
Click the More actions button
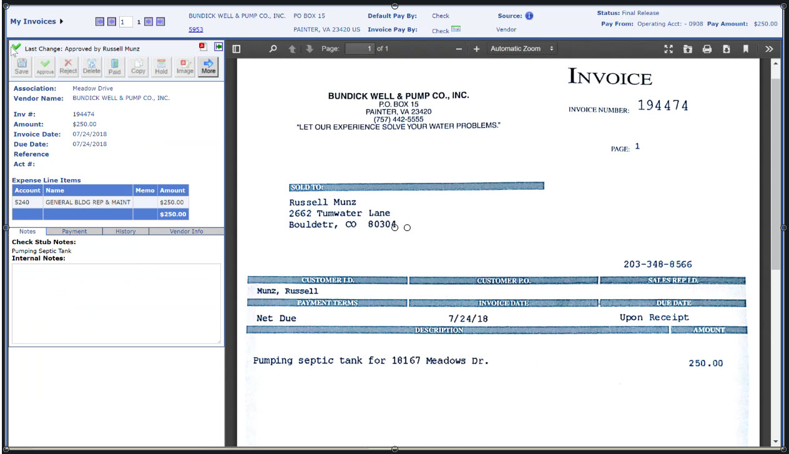click(208, 66)
